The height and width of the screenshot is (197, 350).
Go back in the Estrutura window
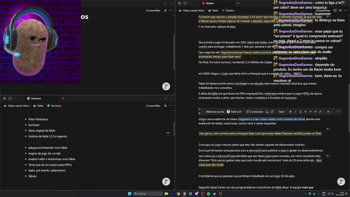(x=16, y=99)
